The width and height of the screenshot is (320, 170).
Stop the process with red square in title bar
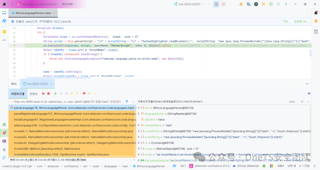(x=223, y=4)
